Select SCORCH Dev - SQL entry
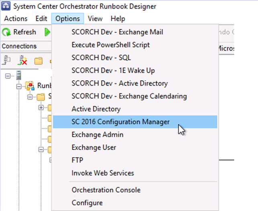This screenshot has height=211, width=258. [x=135, y=58]
